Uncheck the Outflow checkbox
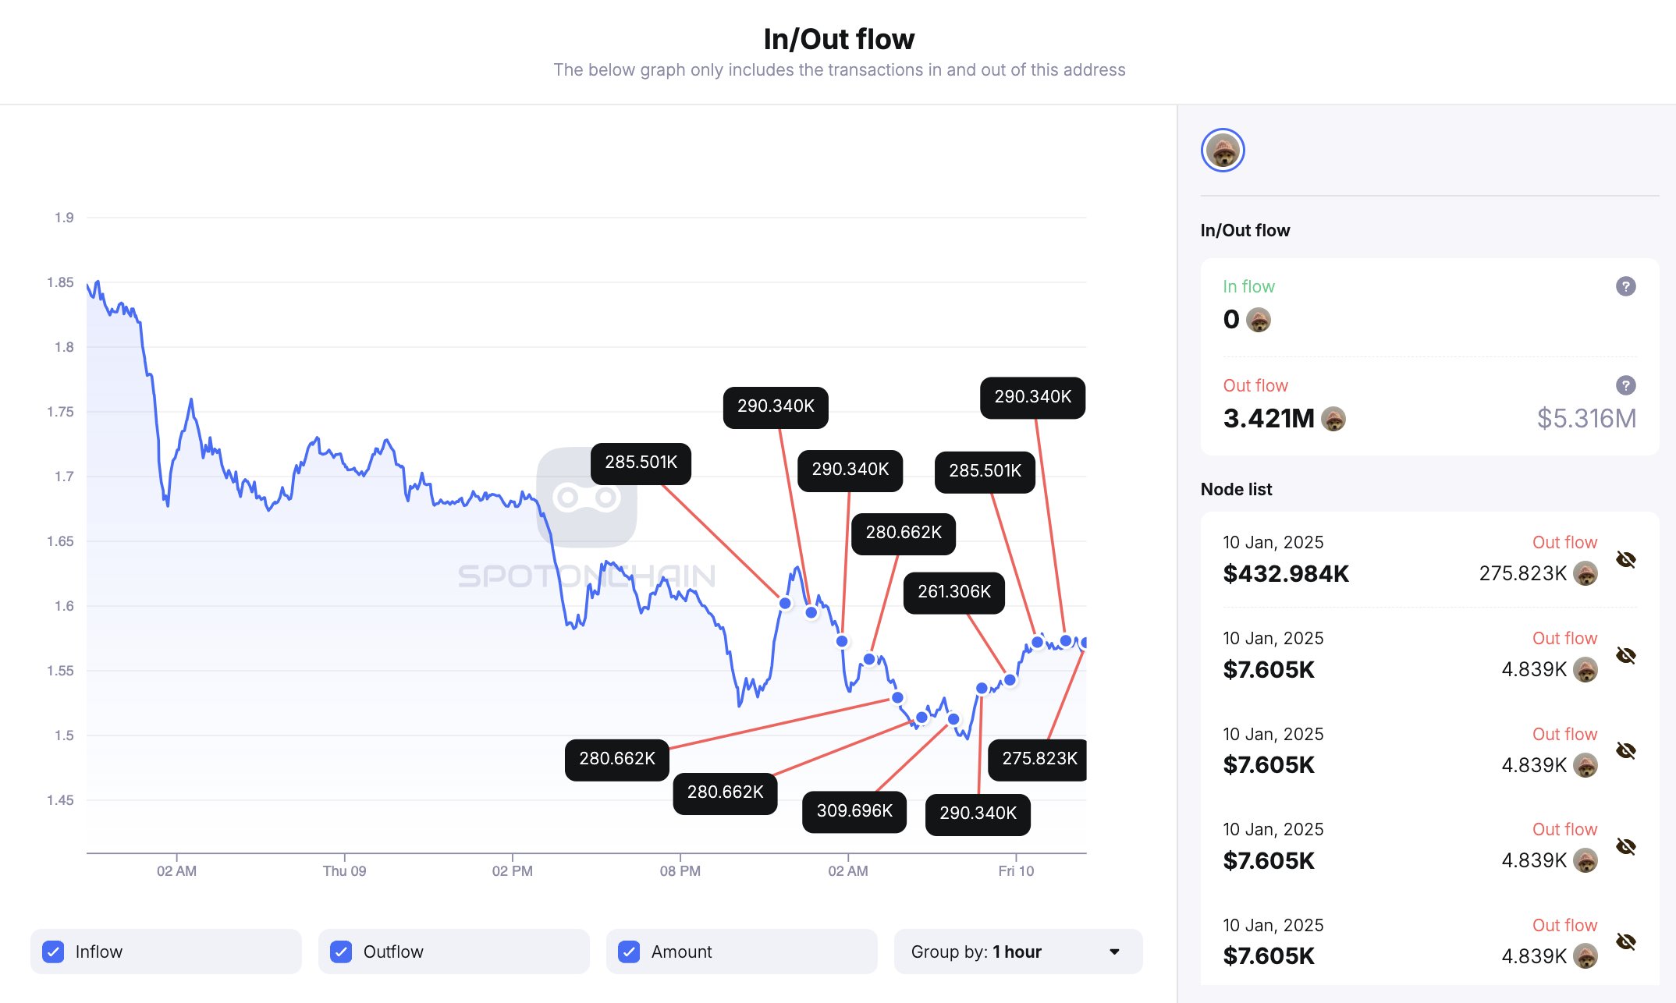 (x=341, y=952)
